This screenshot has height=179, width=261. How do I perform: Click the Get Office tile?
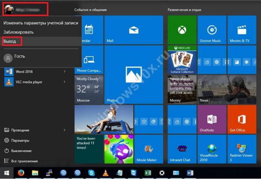pos(242,119)
